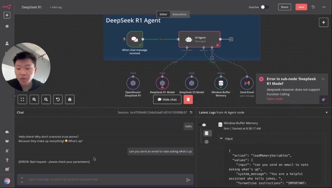The height and width of the screenshot is (188, 332).
Task: Save the workflow
Action: [301, 7]
